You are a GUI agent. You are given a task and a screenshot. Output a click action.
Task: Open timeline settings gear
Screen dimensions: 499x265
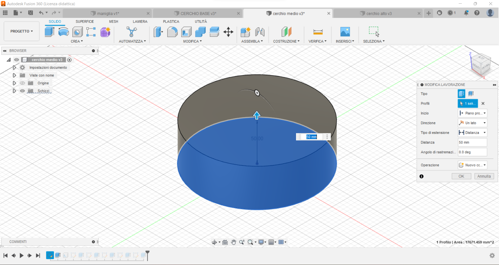click(x=492, y=255)
